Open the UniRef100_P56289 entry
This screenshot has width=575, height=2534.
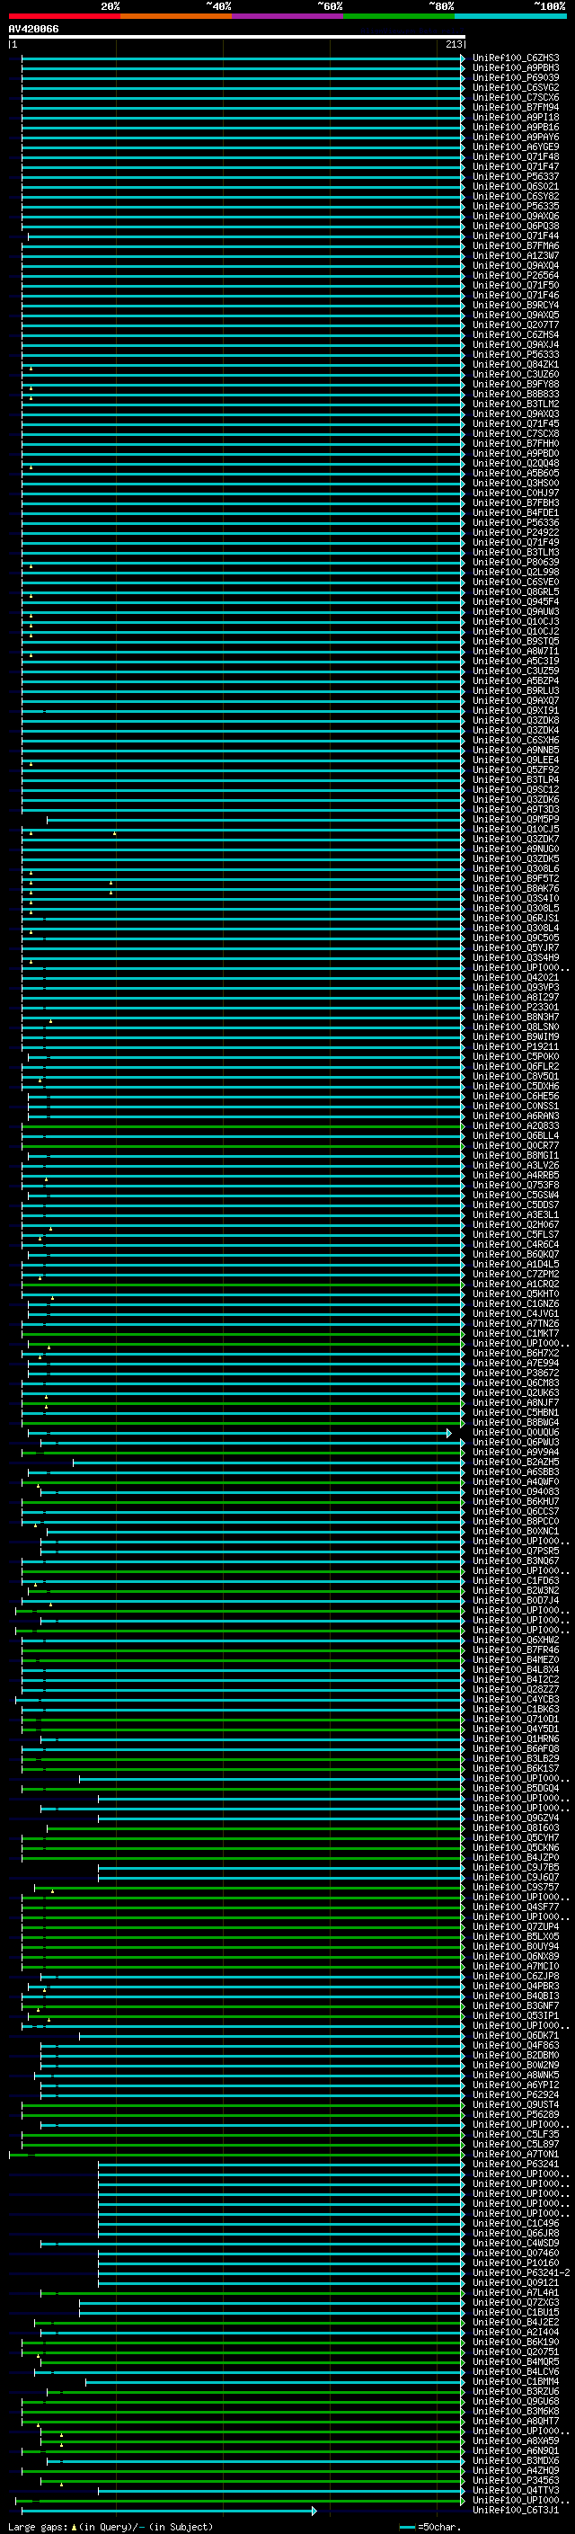tap(516, 2114)
